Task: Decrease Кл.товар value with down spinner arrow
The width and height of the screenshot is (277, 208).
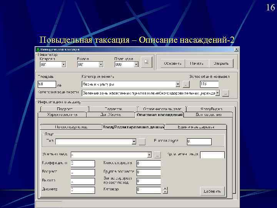Action: [x=165, y=192]
